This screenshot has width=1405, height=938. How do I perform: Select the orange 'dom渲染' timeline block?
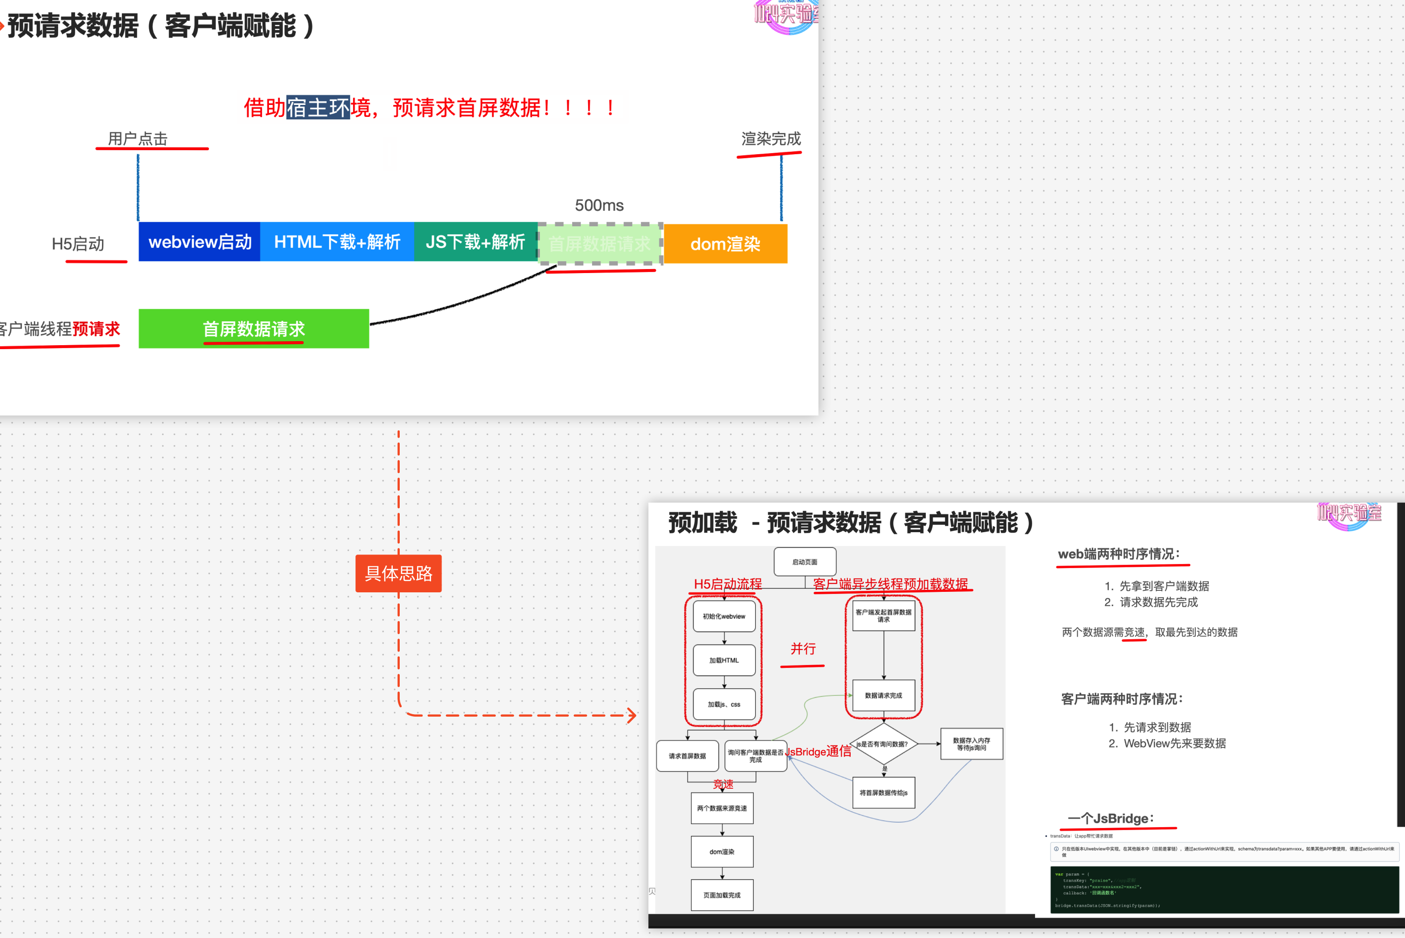click(x=725, y=244)
